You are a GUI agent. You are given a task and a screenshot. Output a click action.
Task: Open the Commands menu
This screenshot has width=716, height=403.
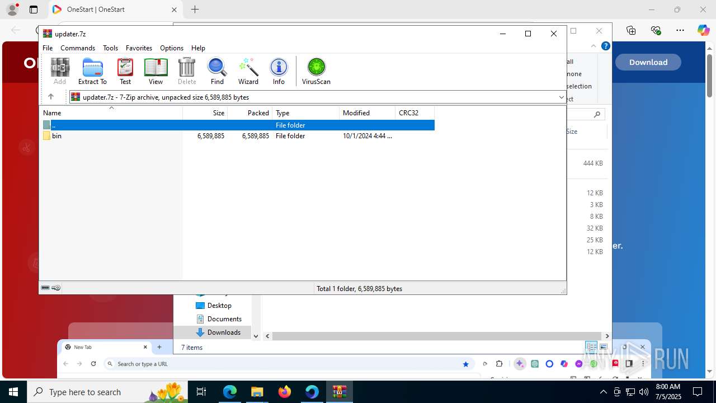coord(78,48)
